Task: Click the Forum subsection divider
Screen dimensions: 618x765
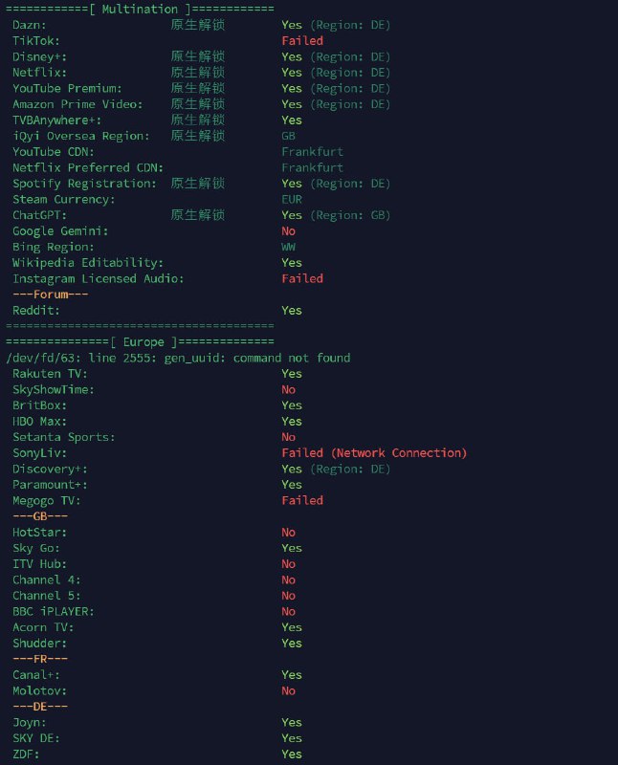Action: coord(51,295)
